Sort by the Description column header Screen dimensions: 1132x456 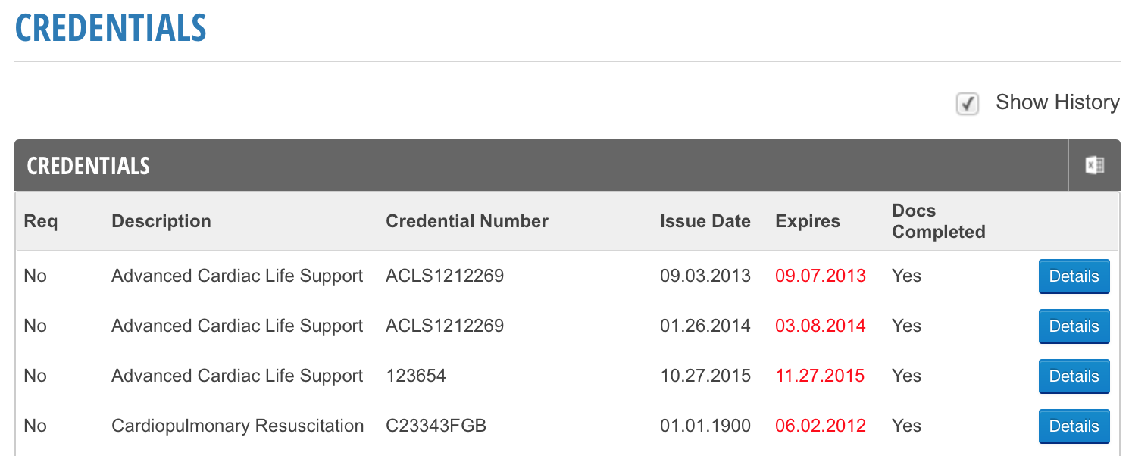(161, 221)
